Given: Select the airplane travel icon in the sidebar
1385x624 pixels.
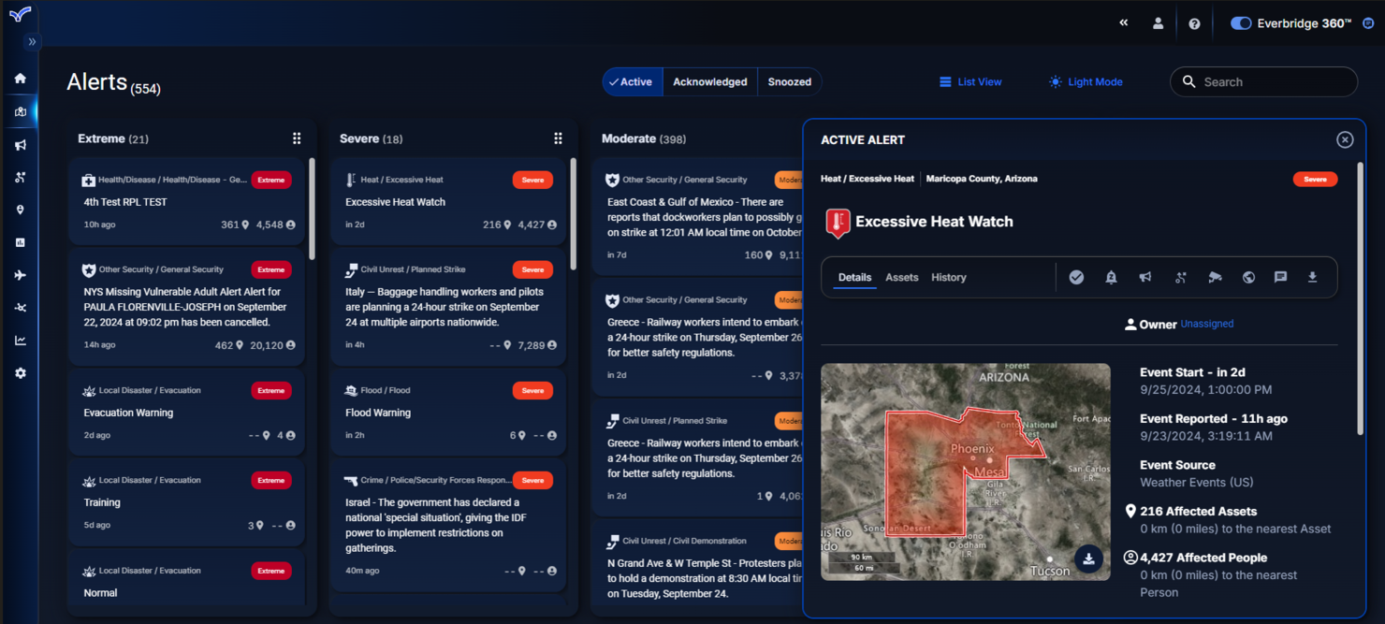Looking at the screenshot, I should click(20, 274).
